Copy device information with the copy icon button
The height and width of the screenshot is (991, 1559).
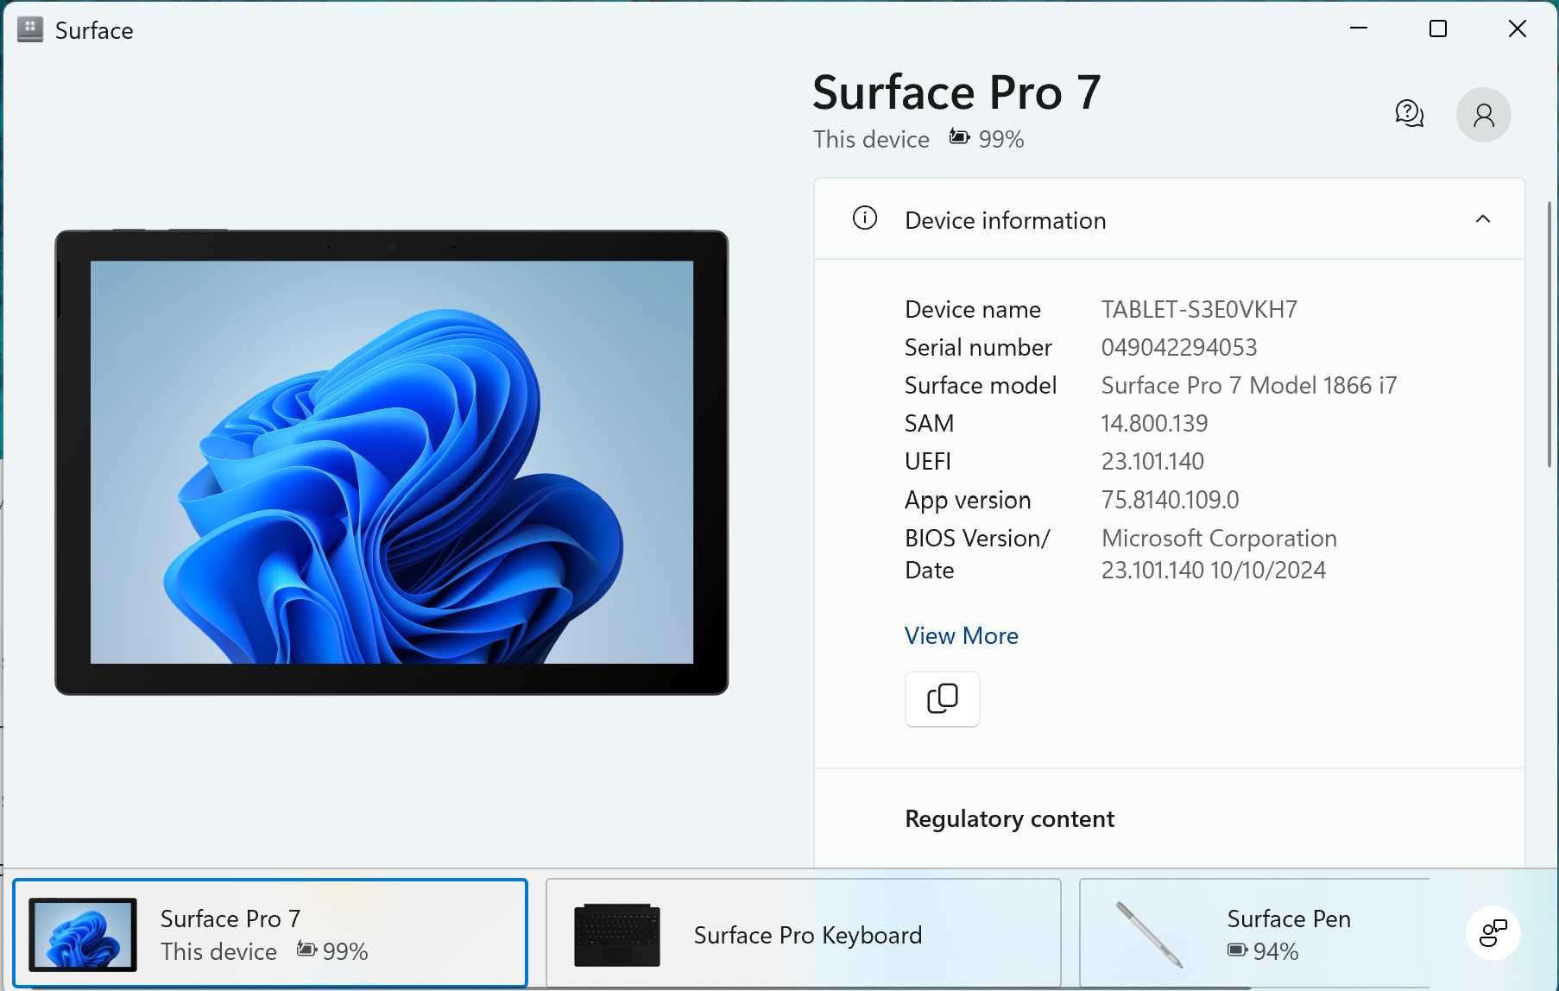click(942, 699)
